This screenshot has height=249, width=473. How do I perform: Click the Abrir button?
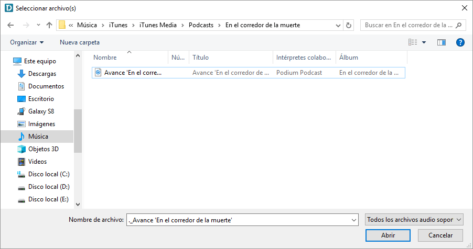pyautogui.click(x=388, y=235)
